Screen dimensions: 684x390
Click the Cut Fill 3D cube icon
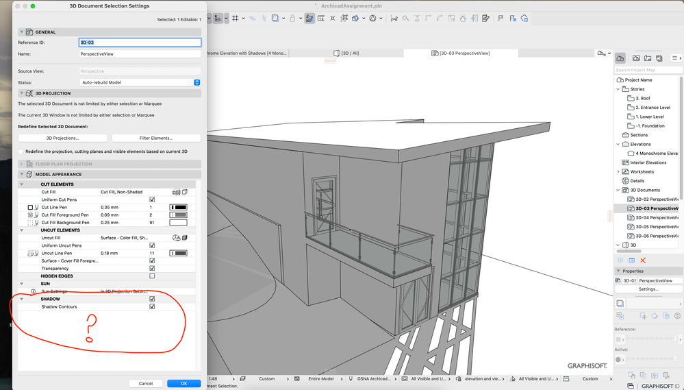(184, 193)
